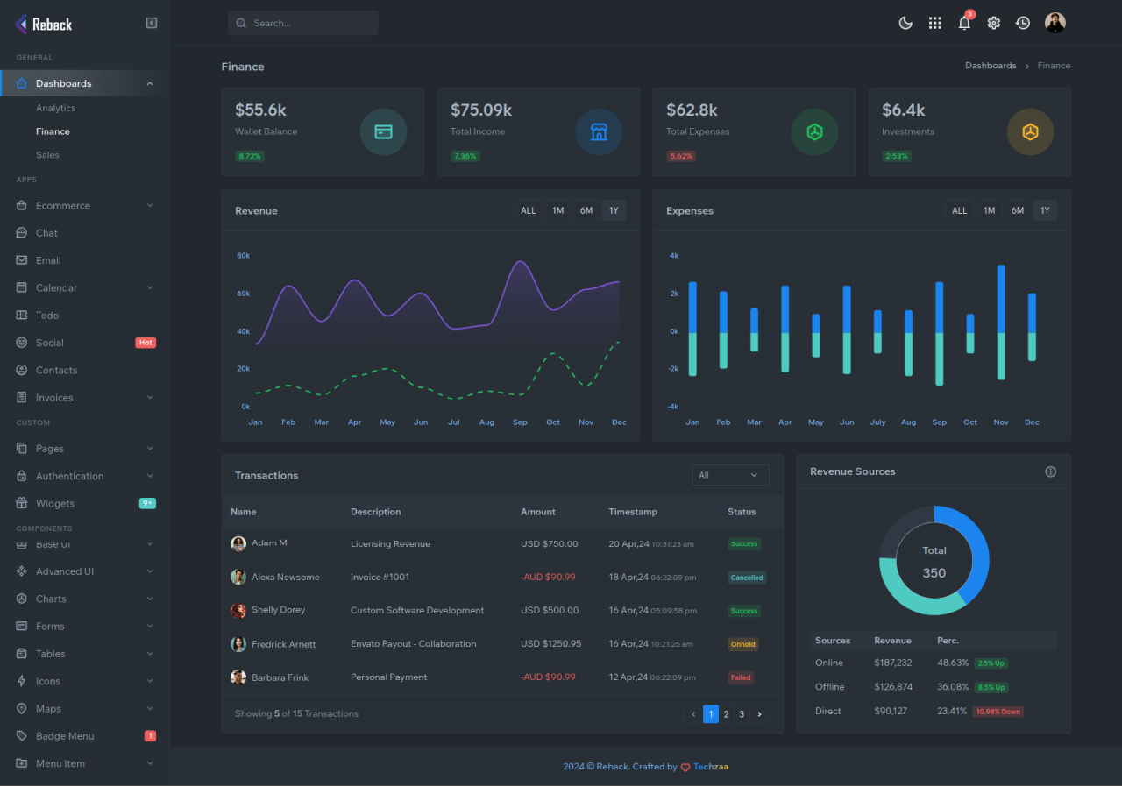Click the Icons lightning bolt sidebar icon
Viewport: 1122px width, 787px height.
pos(22,681)
